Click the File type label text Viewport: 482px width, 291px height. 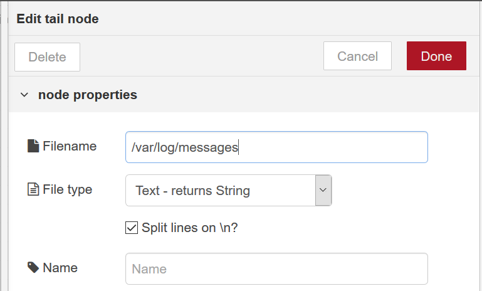click(67, 189)
